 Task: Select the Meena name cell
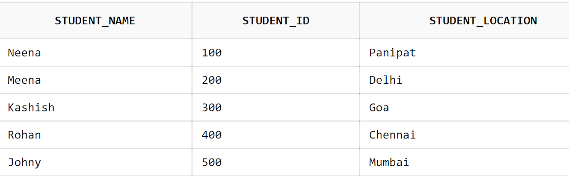point(95,80)
